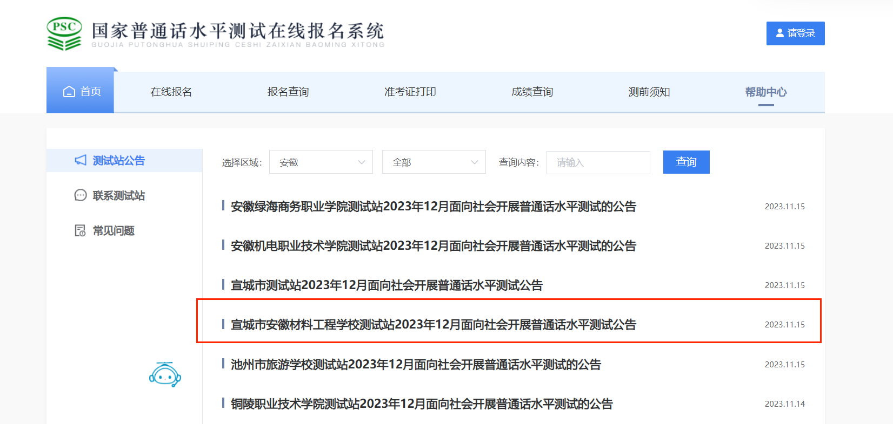Open 宣城市安徽材料工程学校 announcement link
Image resolution: width=893 pixels, height=424 pixels.
pyautogui.click(x=434, y=325)
